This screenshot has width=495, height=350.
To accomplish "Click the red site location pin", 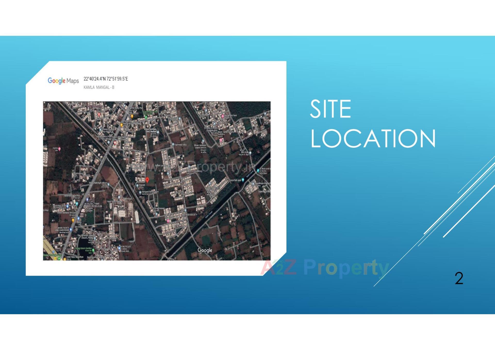I will point(147,180).
